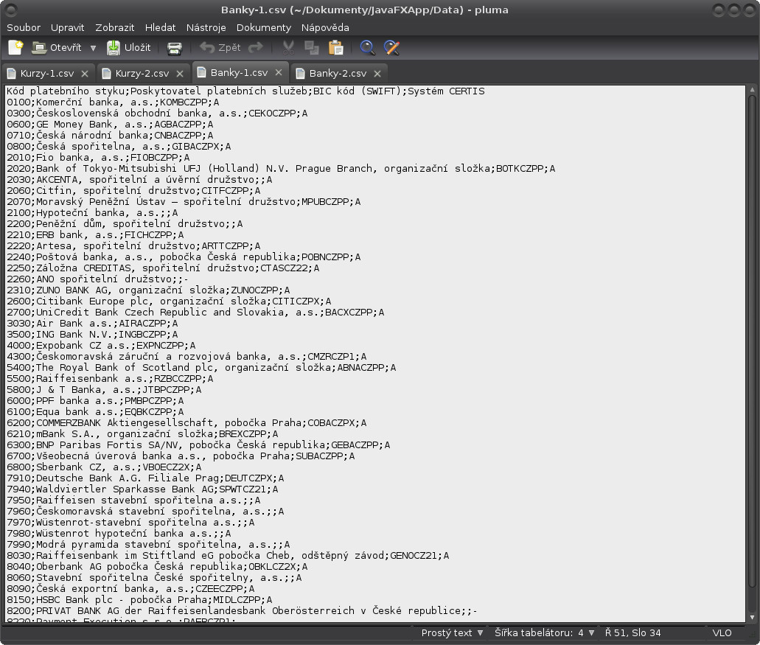Click the line 0300;Československá obchodní banka
This screenshot has height=645, width=760.
(157, 114)
